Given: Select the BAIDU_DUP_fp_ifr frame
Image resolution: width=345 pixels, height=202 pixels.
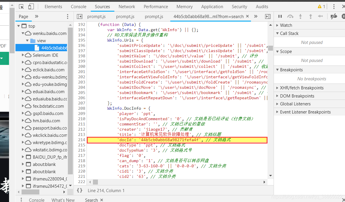Looking at the screenshot, I should 50,157.
